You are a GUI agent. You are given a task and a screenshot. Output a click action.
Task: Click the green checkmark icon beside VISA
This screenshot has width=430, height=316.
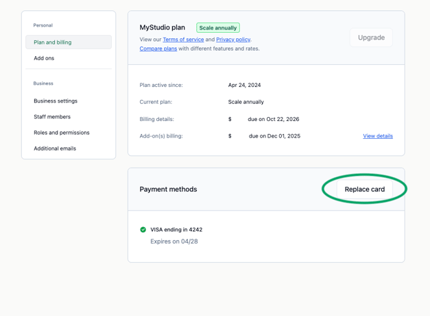click(143, 230)
